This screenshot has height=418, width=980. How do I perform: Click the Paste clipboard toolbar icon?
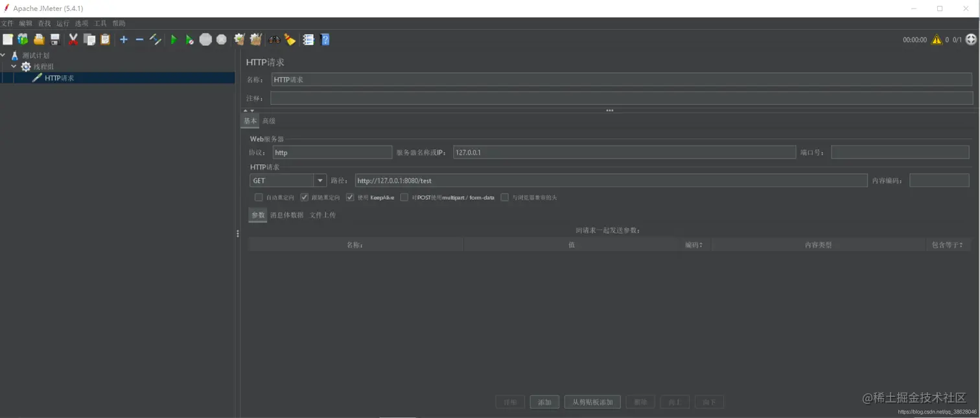105,39
